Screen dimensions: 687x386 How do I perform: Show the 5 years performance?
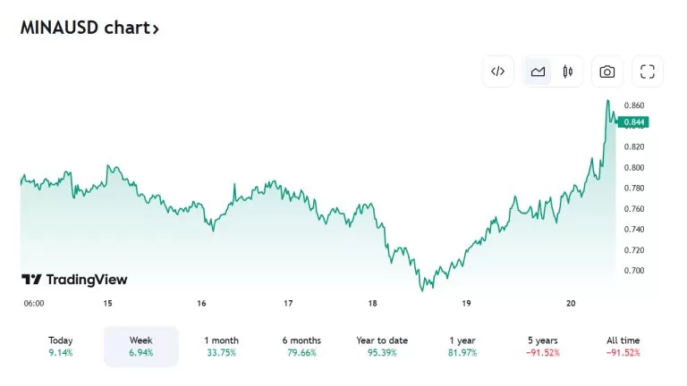click(544, 346)
